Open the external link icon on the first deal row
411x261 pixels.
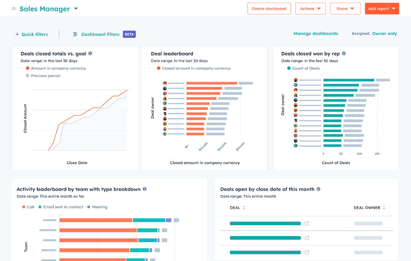point(307,223)
